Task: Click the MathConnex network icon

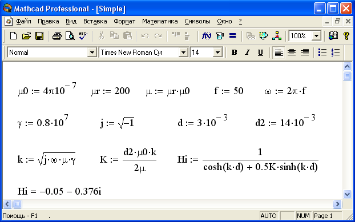Action: pyautogui.click(x=277, y=35)
